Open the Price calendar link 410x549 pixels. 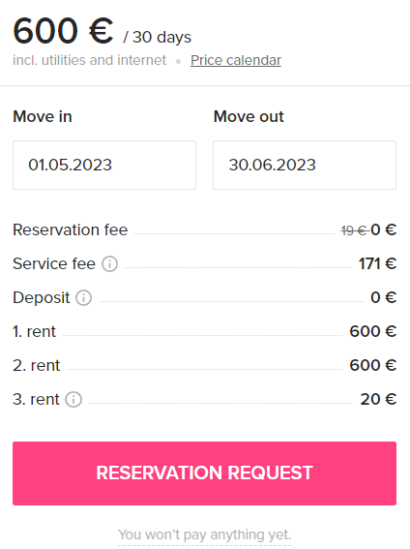pos(236,60)
